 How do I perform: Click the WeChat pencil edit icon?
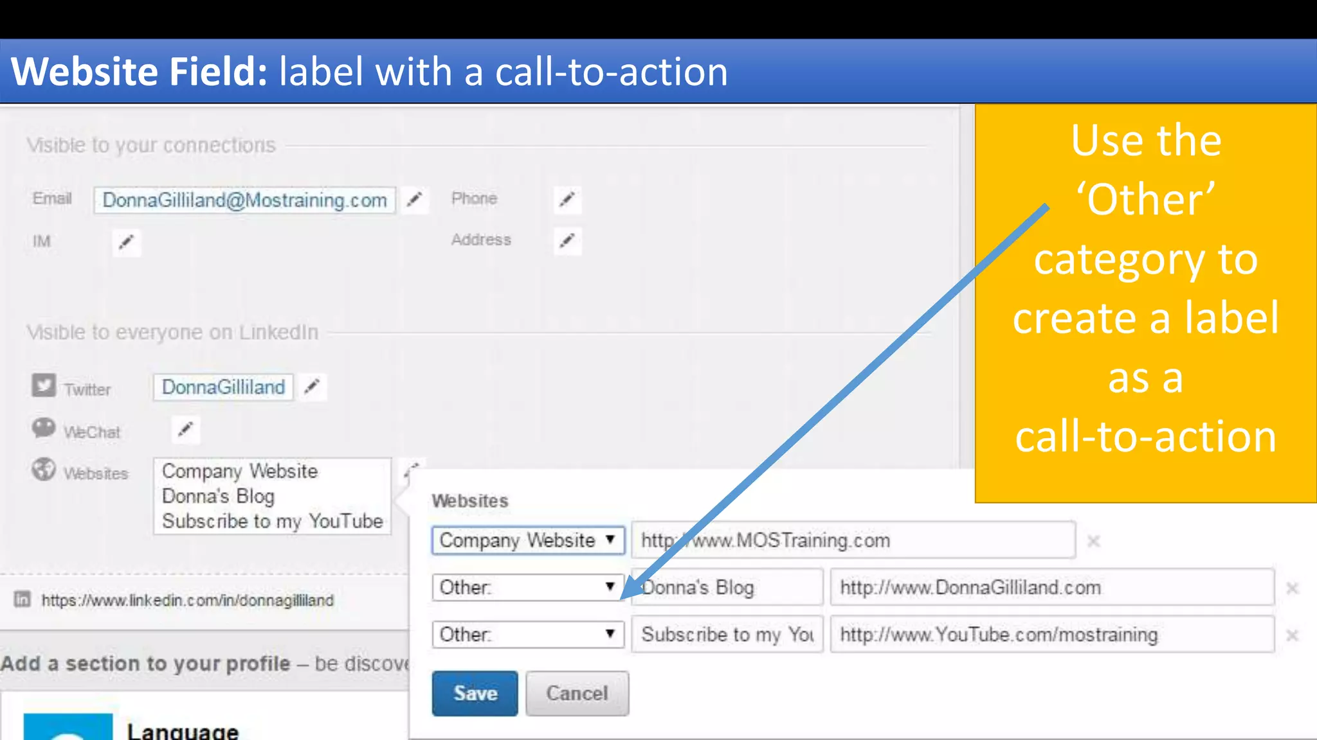[185, 429]
